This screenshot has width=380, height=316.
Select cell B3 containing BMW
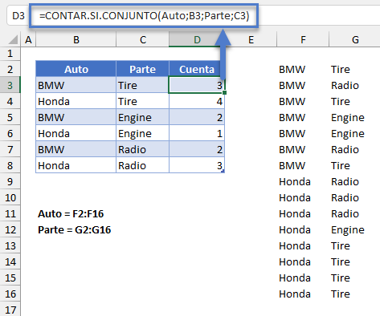(76, 85)
